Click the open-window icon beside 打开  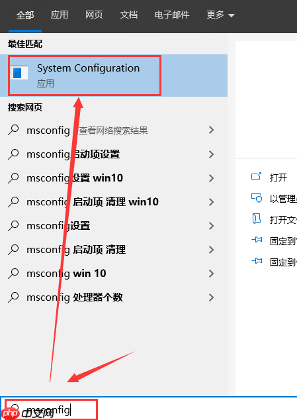(x=256, y=176)
